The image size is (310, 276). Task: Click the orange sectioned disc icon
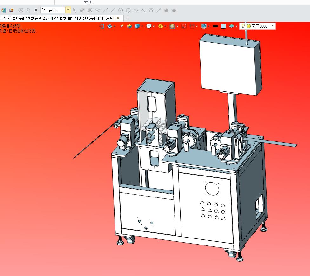(x=161, y=26)
